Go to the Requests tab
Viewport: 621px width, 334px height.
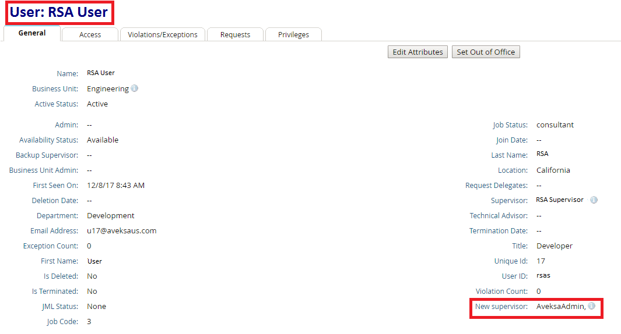click(x=235, y=35)
